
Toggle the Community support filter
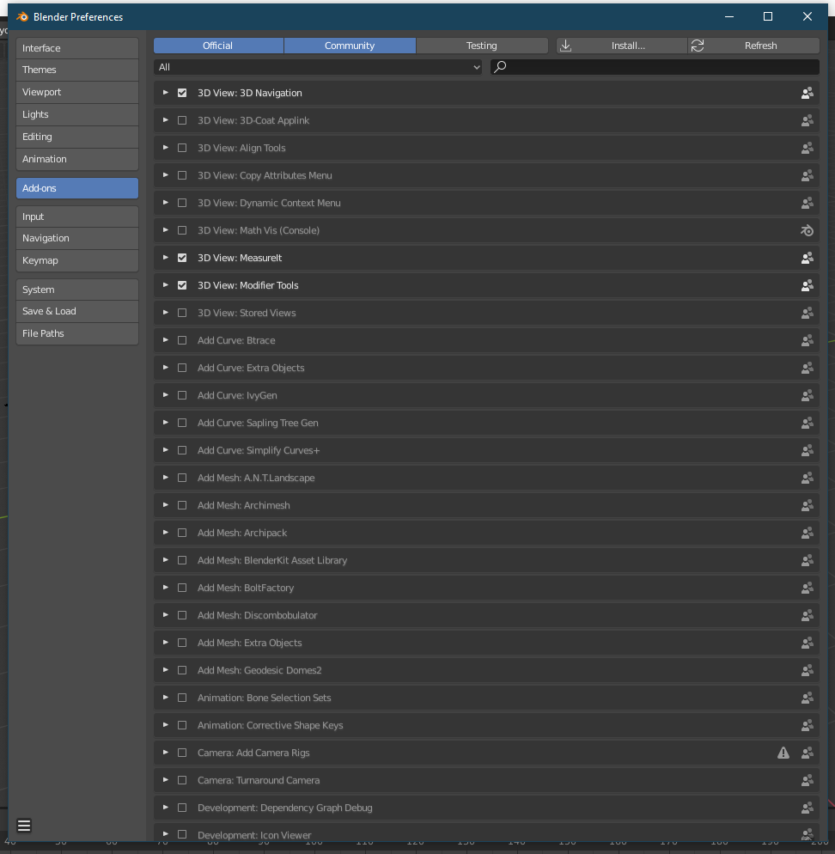click(x=350, y=46)
